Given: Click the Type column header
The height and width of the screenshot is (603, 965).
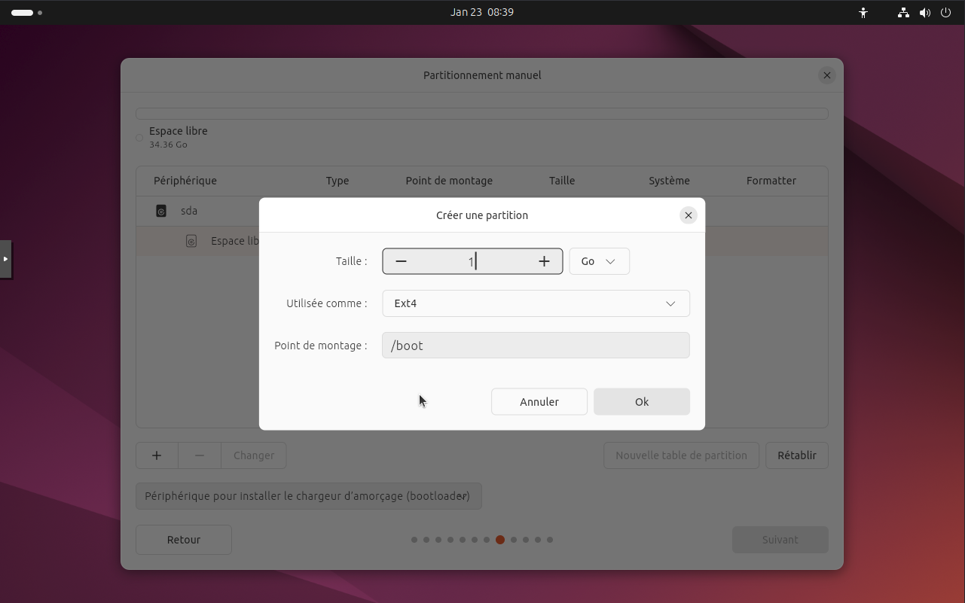Looking at the screenshot, I should tap(337, 181).
